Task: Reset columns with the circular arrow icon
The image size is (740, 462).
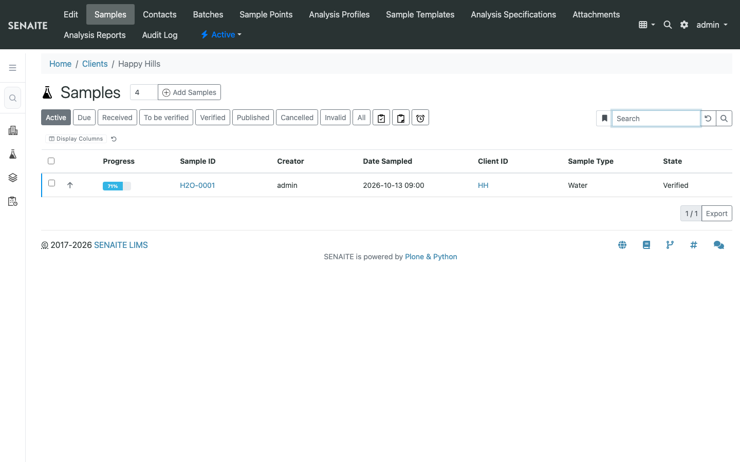Action: tap(114, 139)
